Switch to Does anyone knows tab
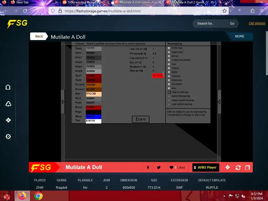This screenshot has height=201, width=268. 86,2
